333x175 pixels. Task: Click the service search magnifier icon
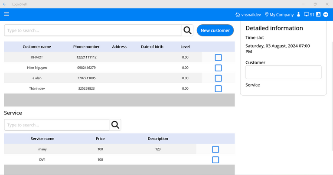(x=115, y=125)
